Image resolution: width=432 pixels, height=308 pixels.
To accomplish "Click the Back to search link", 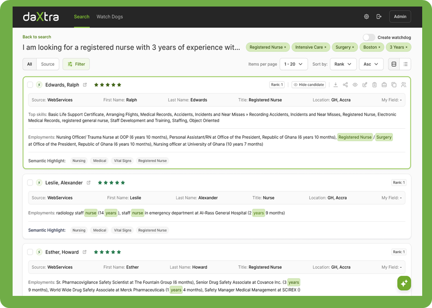I will [x=37, y=37].
